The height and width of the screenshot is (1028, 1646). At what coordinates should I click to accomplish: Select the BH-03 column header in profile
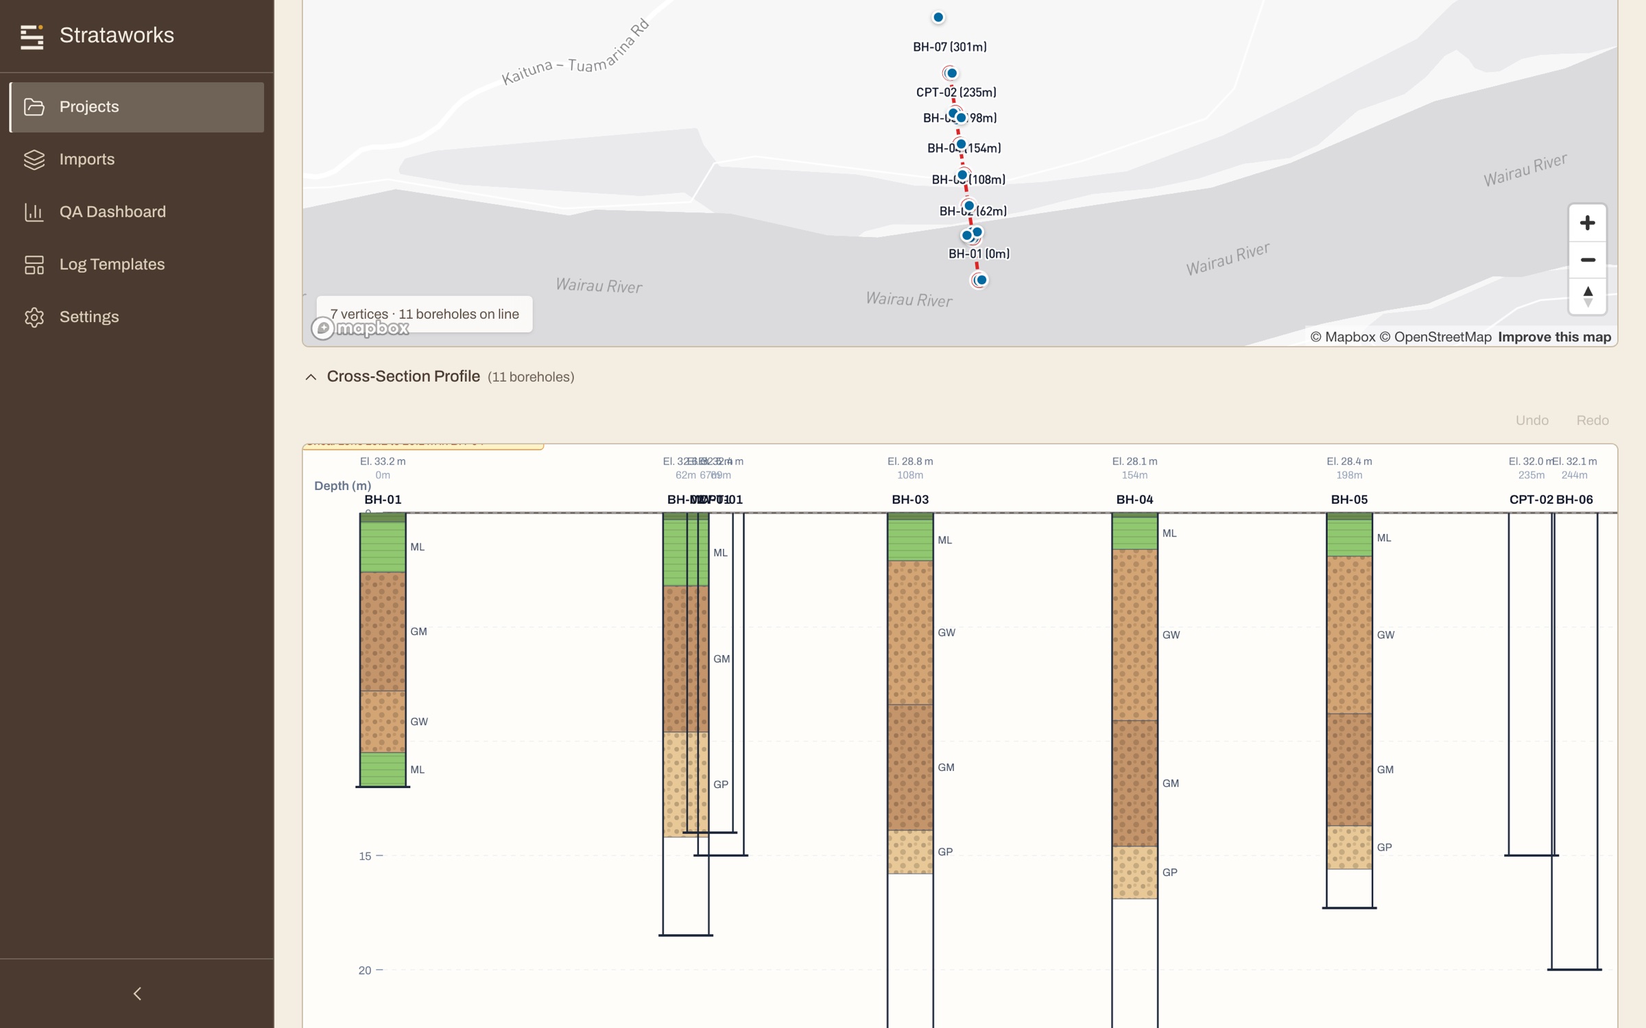pos(909,500)
